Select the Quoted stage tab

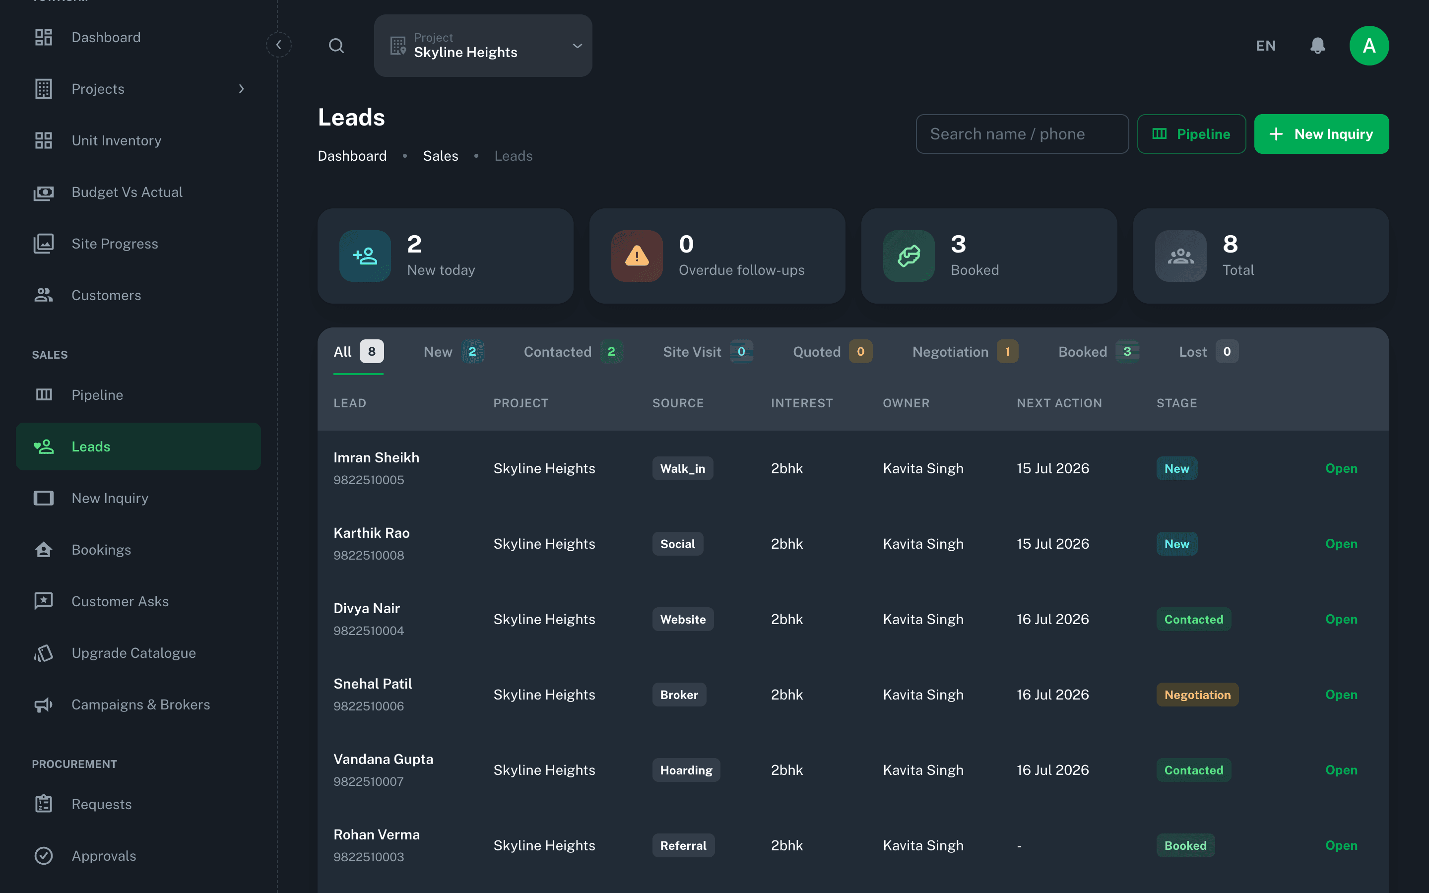coord(833,352)
